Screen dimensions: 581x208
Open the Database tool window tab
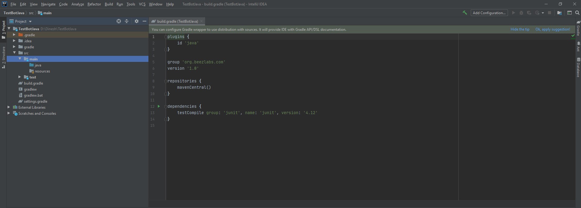coord(578,67)
